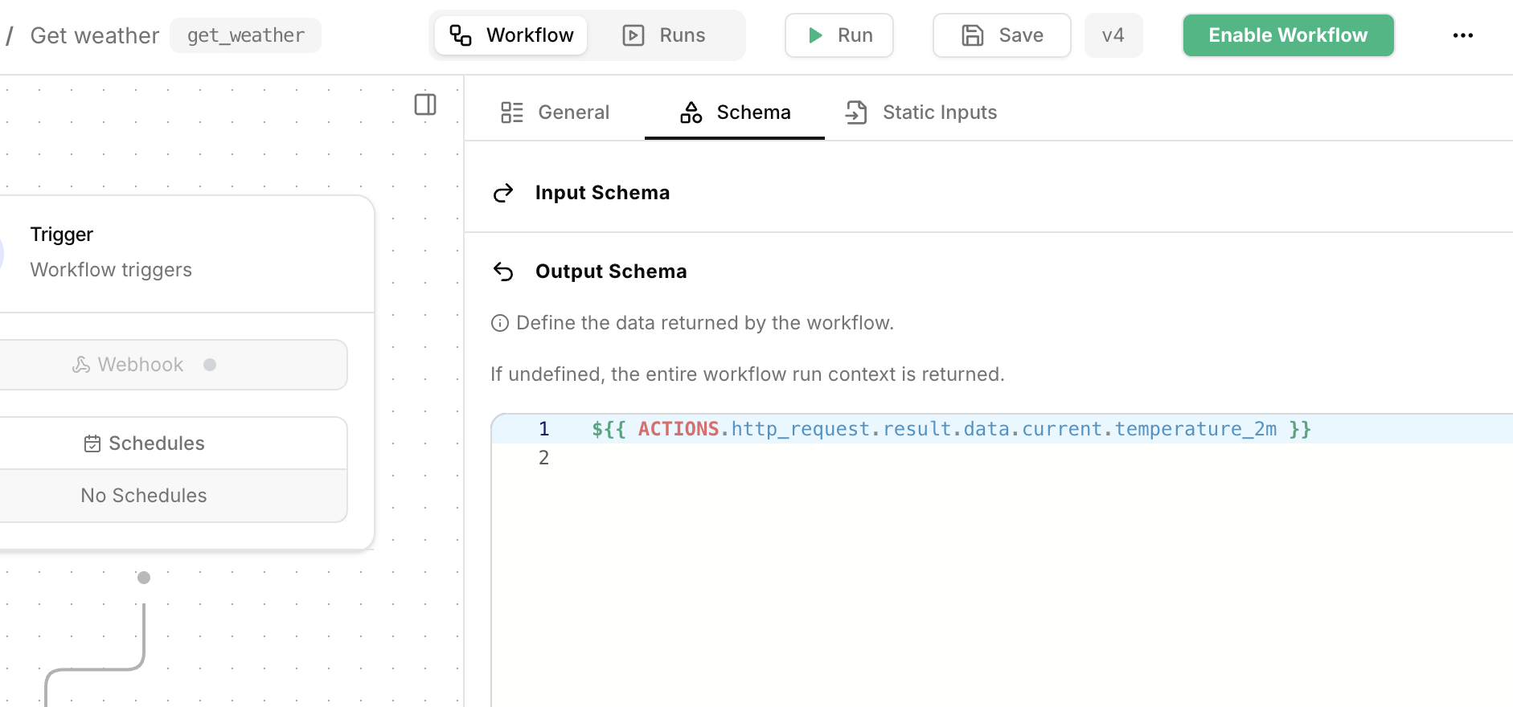1513x707 pixels.
Task: Click the Webhook trigger icon
Action: pos(81,365)
